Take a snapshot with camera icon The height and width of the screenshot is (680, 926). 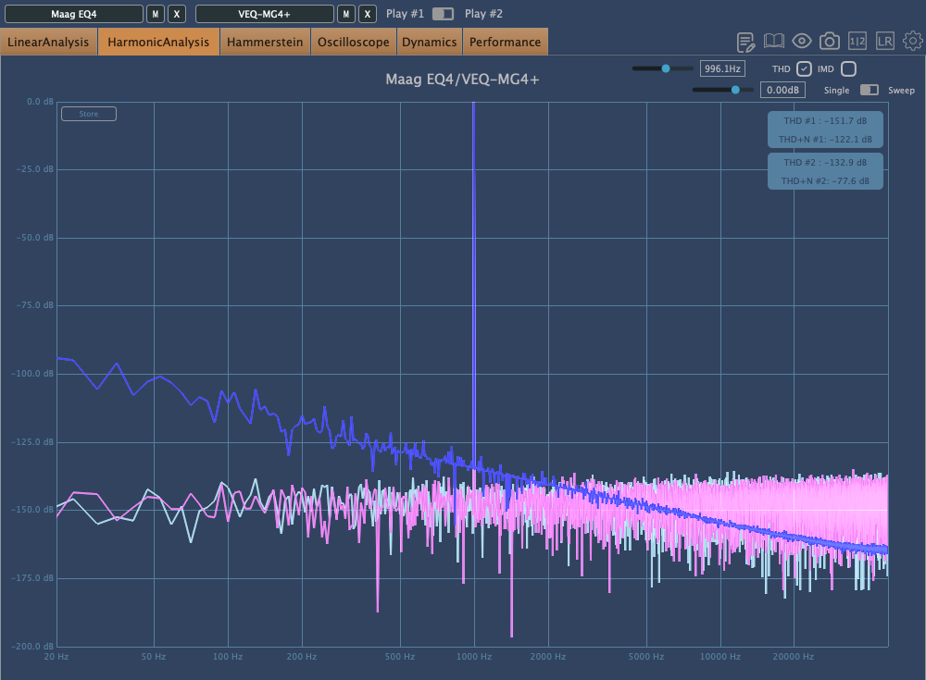tap(829, 41)
